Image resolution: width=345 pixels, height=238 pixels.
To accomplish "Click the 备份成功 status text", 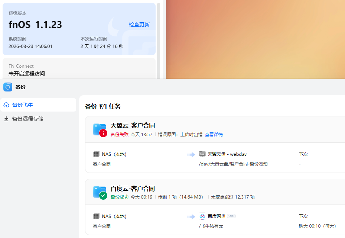I will (120, 197).
